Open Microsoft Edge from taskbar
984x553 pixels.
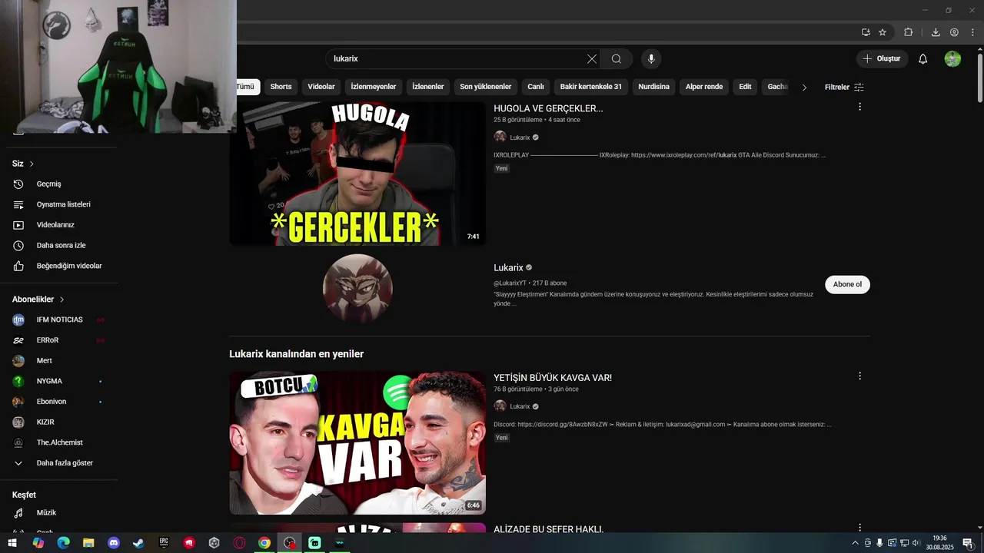tap(63, 543)
